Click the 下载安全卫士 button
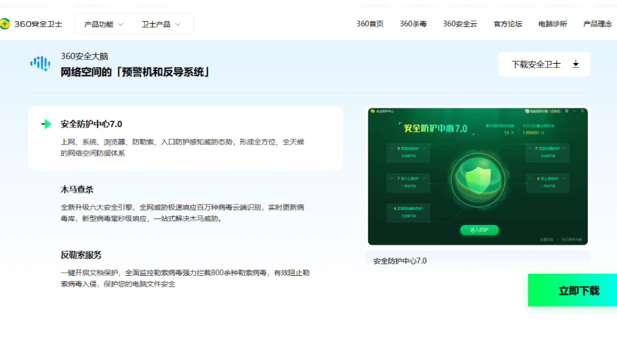Image resolution: width=617 pixels, height=347 pixels. click(x=544, y=64)
